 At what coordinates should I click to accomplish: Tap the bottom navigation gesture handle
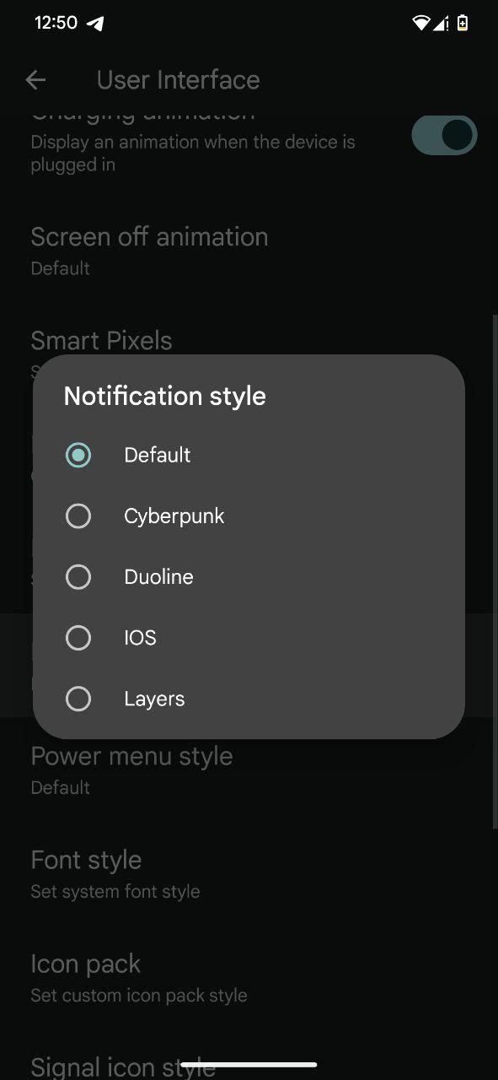tap(249, 1065)
